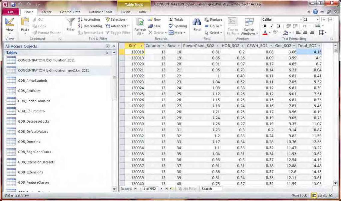Switch to Database Tools tab

[x=101, y=12]
